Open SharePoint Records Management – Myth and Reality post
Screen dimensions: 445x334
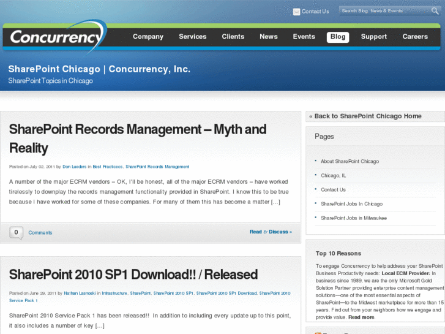[138, 139]
